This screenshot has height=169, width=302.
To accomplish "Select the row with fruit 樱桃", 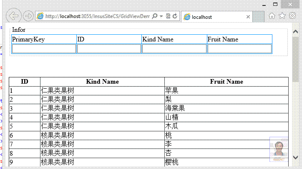I will click(x=148, y=162).
